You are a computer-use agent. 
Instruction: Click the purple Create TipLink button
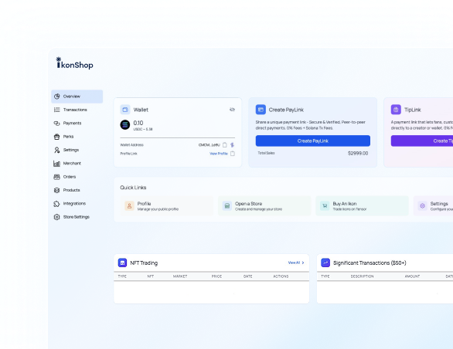pyautogui.click(x=422, y=141)
